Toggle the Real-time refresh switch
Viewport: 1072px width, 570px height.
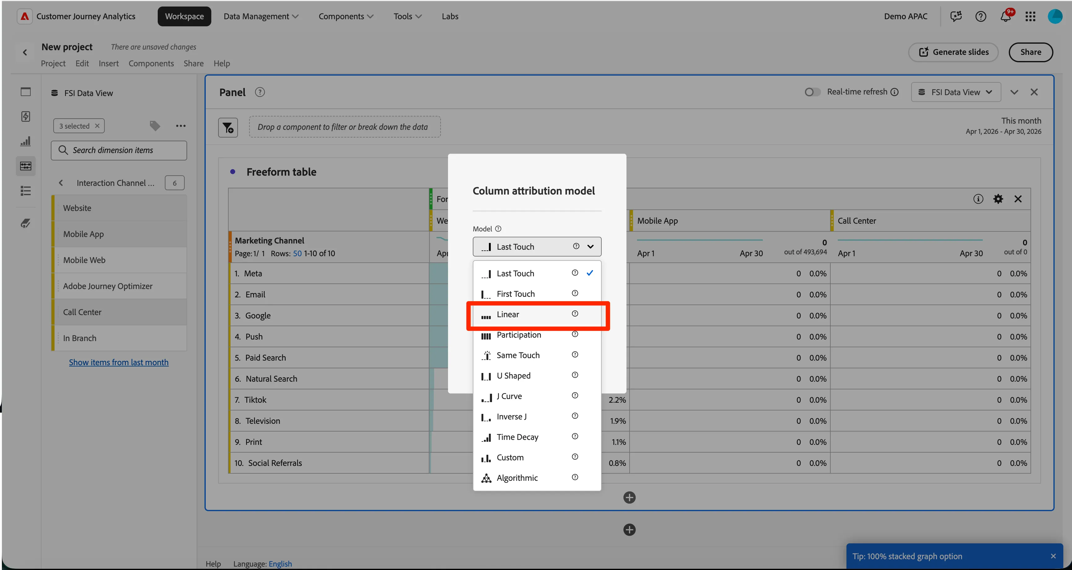[x=812, y=92]
